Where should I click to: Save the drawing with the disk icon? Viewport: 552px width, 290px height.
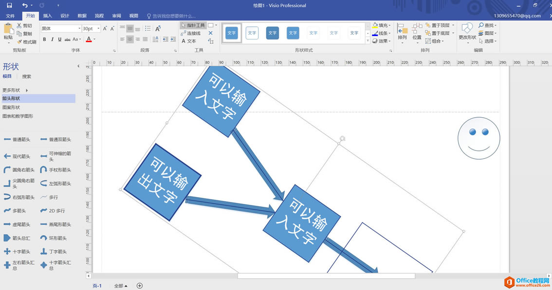[9, 5]
